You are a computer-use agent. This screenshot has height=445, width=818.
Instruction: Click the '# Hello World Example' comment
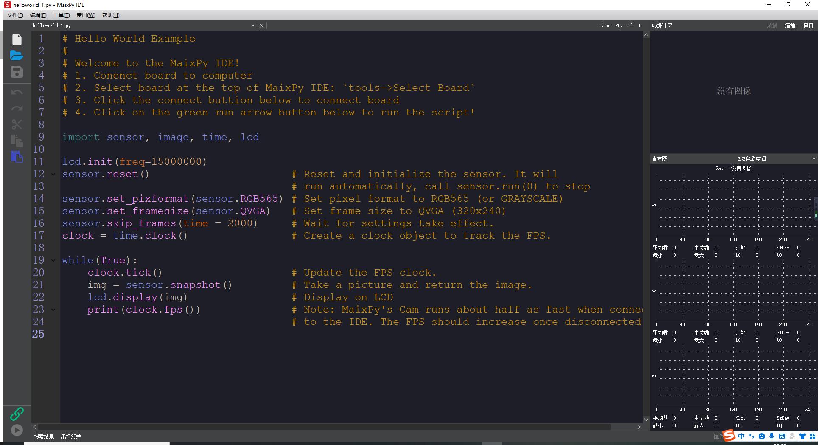click(129, 39)
